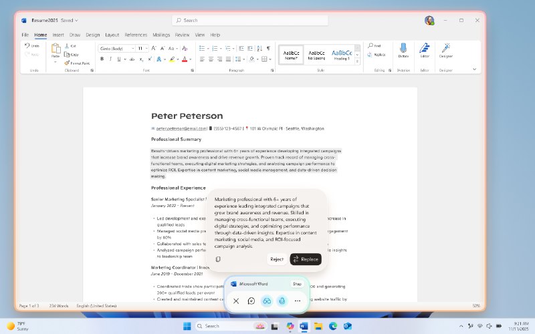Image resolution: width=535 pixels, height=334 pixels.
Task: Open Copilot chat bubble icon
Action: pyautogui.click(x=251, y=301)
